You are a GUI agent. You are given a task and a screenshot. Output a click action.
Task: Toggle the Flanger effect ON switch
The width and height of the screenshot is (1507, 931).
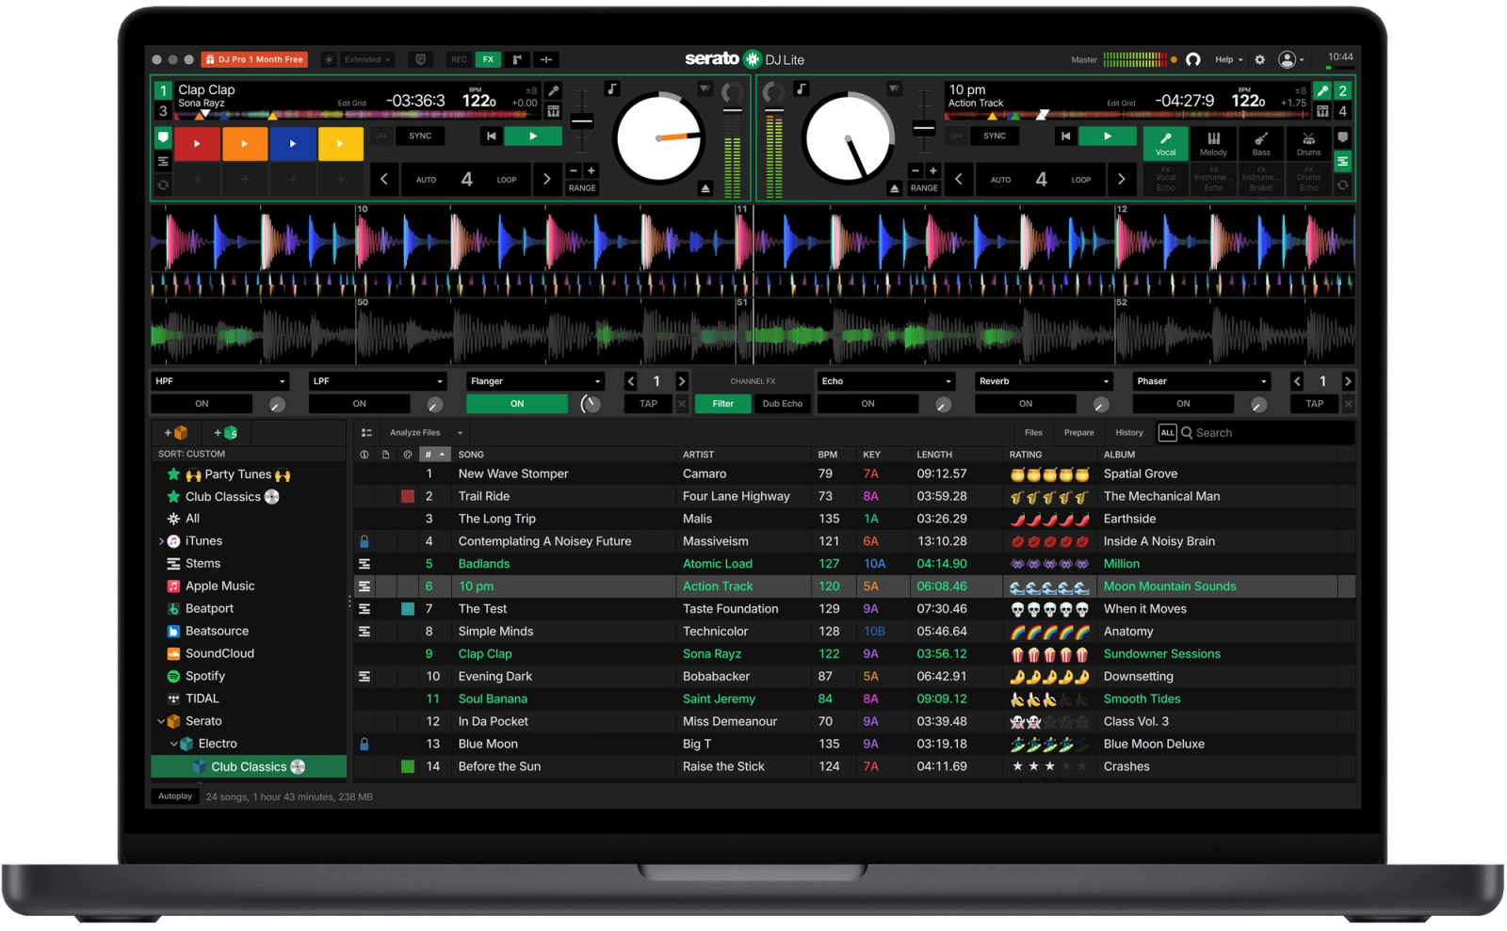tap(516, 403)
